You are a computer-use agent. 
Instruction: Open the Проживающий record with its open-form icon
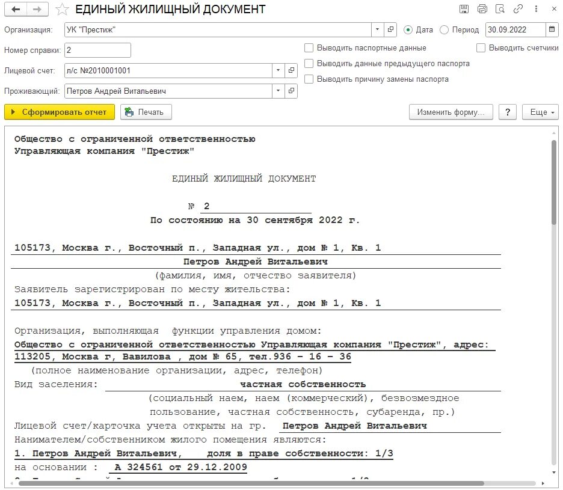click(x=291, y=91)
